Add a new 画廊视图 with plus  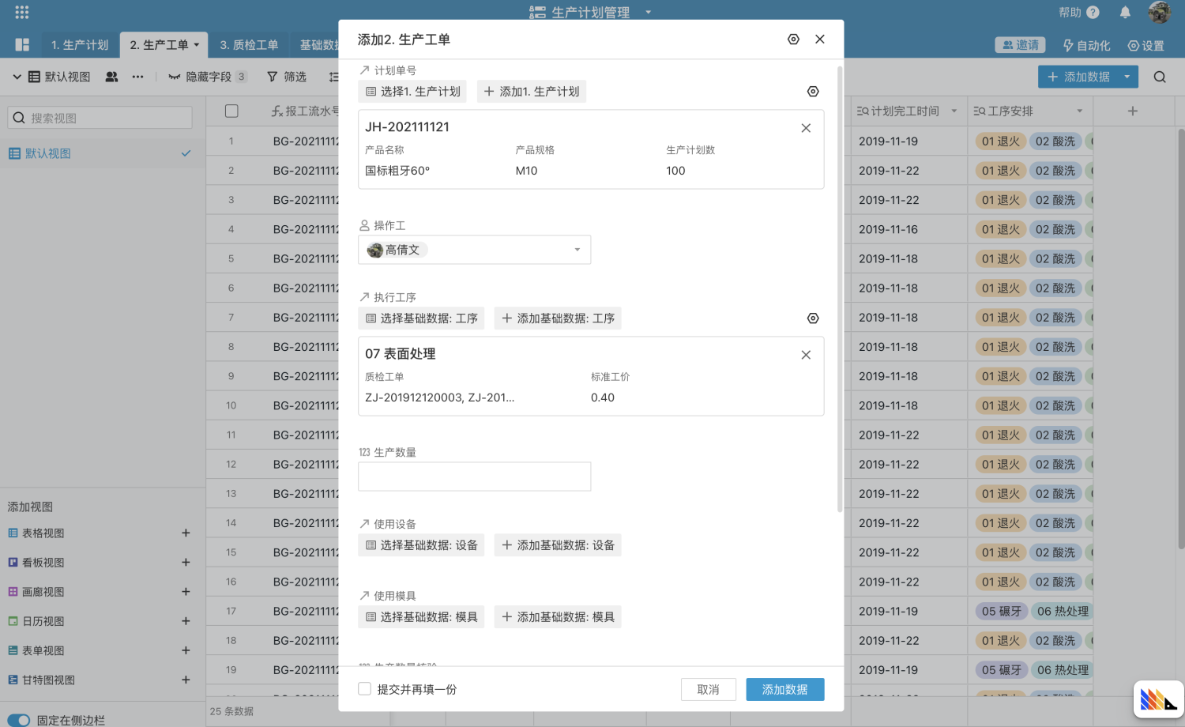(186, 592)
